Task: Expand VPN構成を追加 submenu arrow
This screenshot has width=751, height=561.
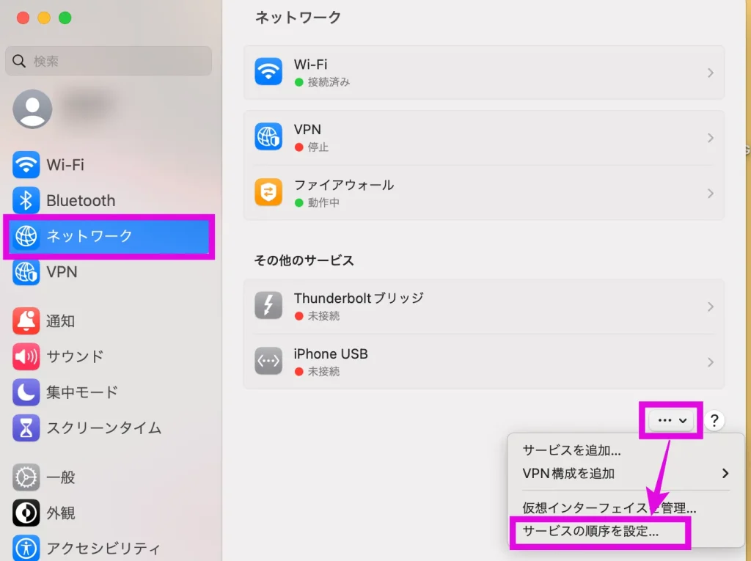Action: pyautogui.click(x=725, y=473)
